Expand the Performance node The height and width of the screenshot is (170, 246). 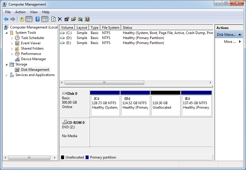(12, 54)
